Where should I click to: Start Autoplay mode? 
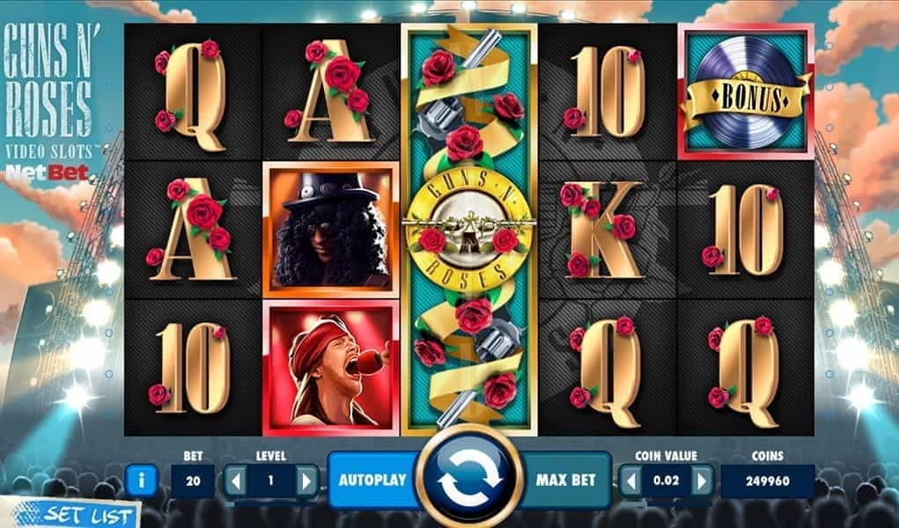372,480
